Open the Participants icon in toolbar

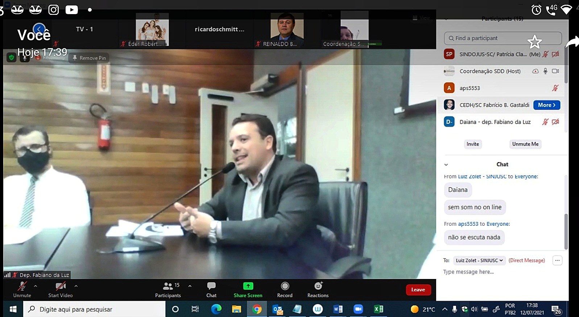click(168, 286)
